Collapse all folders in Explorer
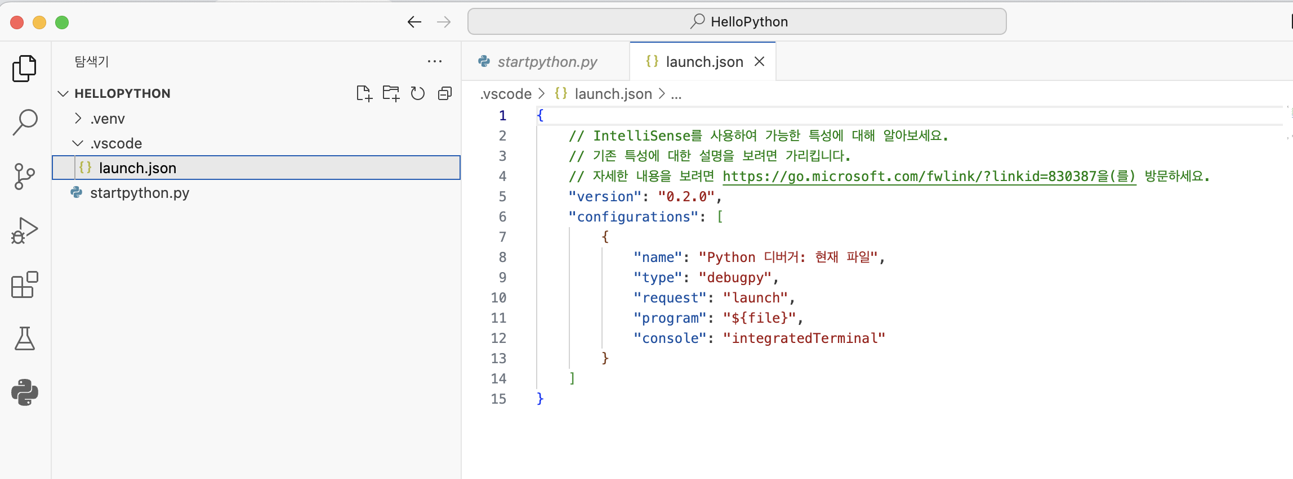Viewport: 1293px width, 479px height. [x=445, y=93]
